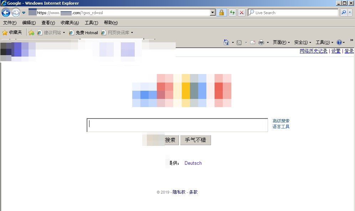Open the 收藏夹 favorites star button
355x211 pixels.
point(12,32)
